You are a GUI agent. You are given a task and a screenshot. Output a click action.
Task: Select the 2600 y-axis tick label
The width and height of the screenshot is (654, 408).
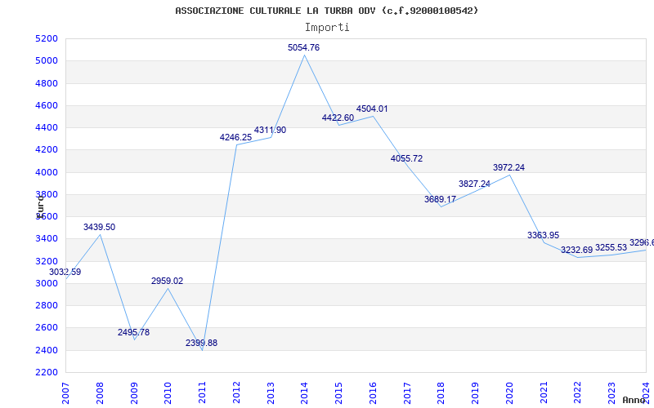(x=47, y=328)
